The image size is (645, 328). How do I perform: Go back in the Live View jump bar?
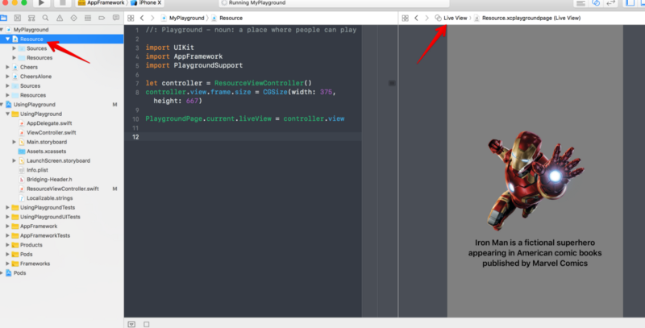[x=416, y=18]
